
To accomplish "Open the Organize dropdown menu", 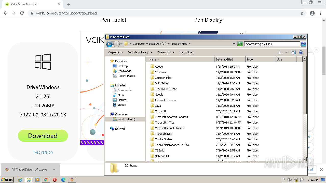I will click(115, 52).
